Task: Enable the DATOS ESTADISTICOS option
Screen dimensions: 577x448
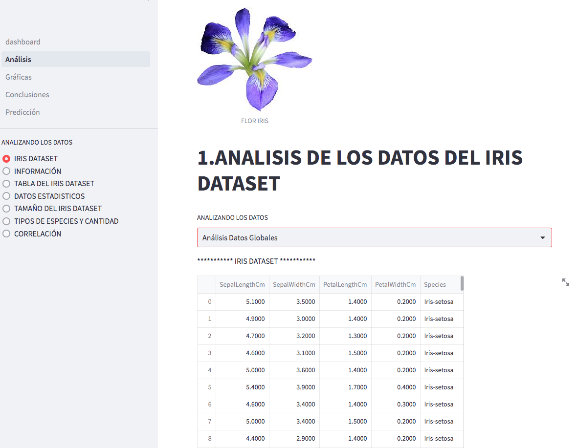Action: [x=6, y=196]
